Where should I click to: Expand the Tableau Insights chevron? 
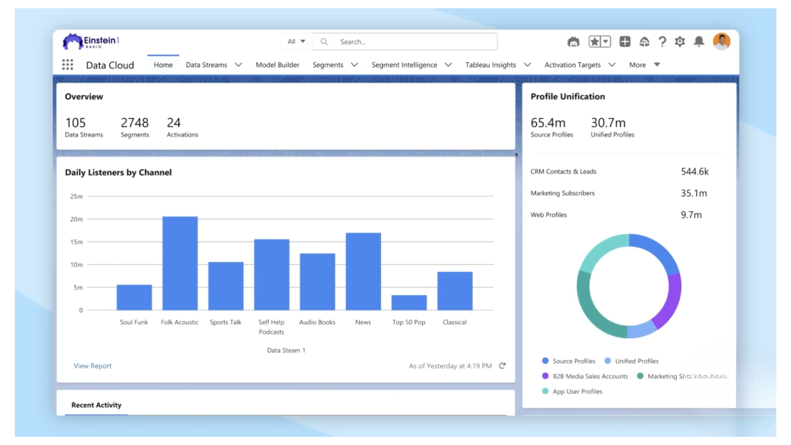(x=527, y=65)
